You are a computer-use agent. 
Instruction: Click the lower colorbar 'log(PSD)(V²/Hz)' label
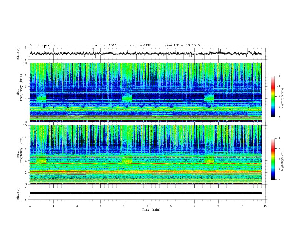[x=283, y=160]
